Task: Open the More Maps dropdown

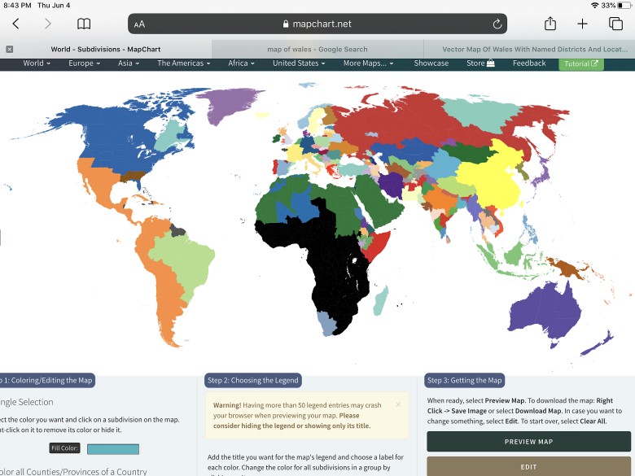Action: [367, 63]
